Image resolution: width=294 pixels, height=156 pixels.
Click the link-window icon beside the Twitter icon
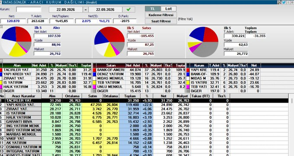click(279, 2)
